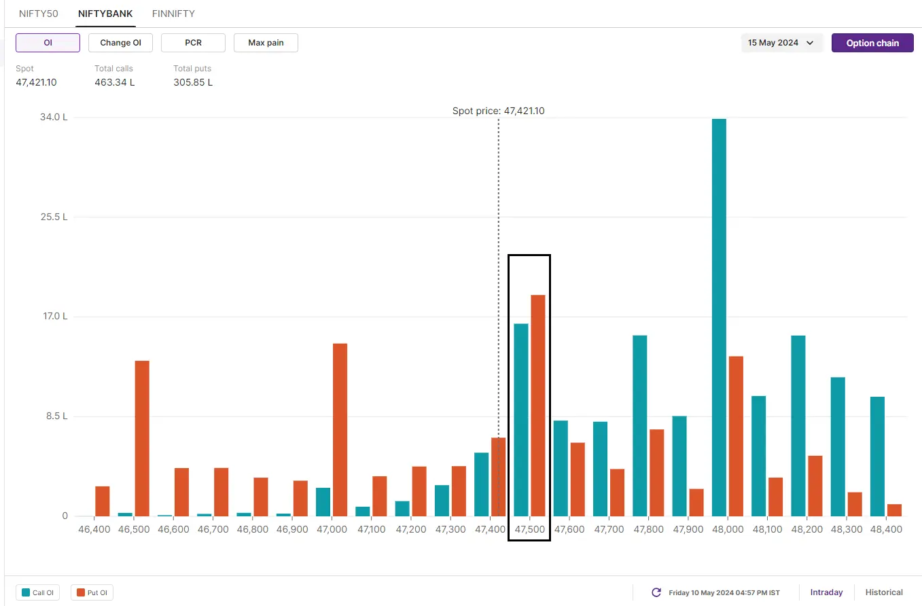Click the 47,000 strike axis label
This screenshot has width=922, height=606.
332,529
